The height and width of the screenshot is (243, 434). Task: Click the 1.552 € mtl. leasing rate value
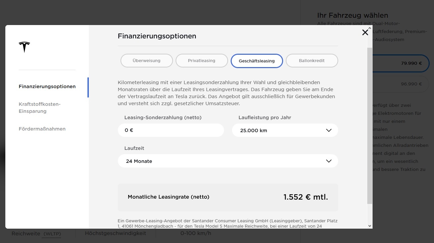306,197
